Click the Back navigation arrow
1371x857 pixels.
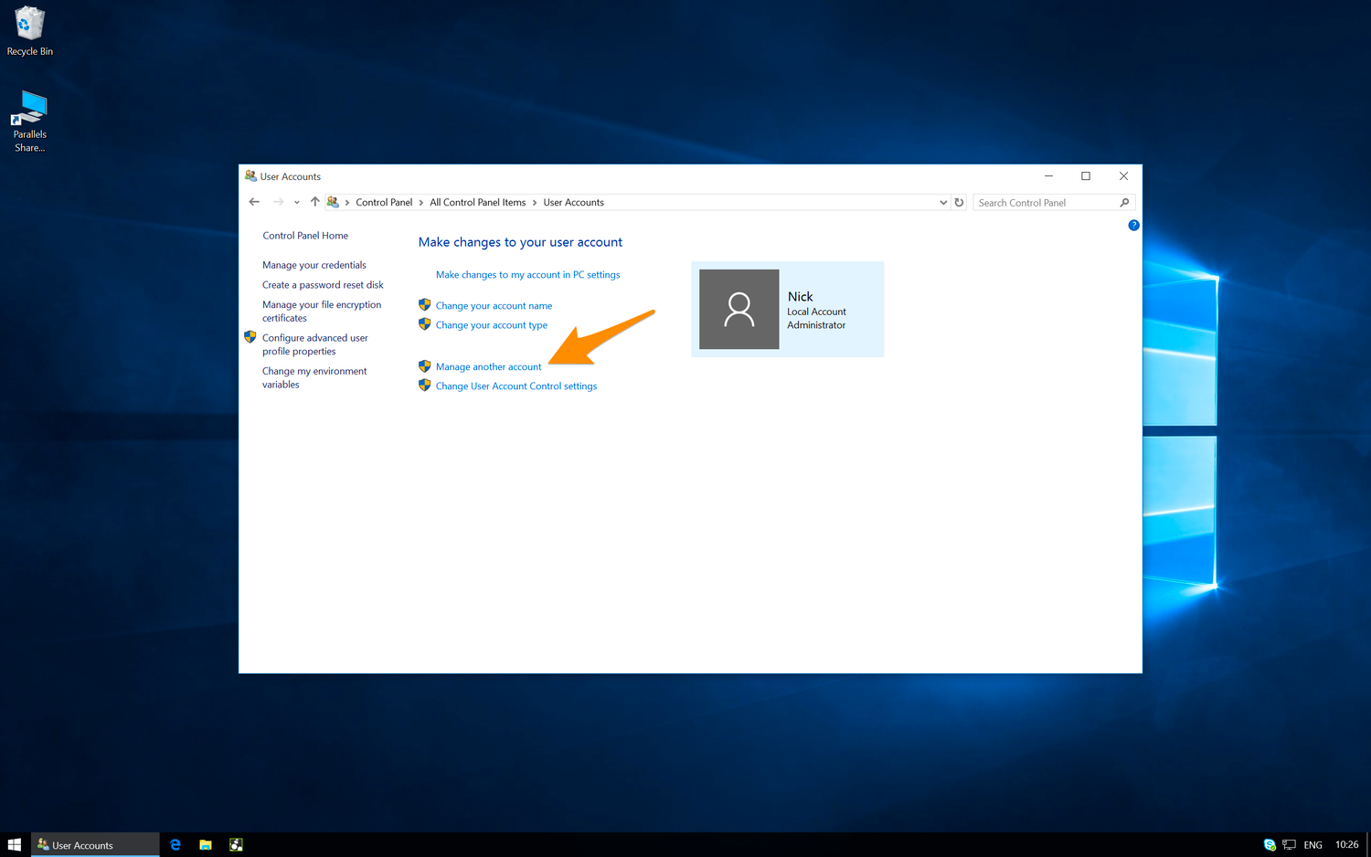pos(254,202)
